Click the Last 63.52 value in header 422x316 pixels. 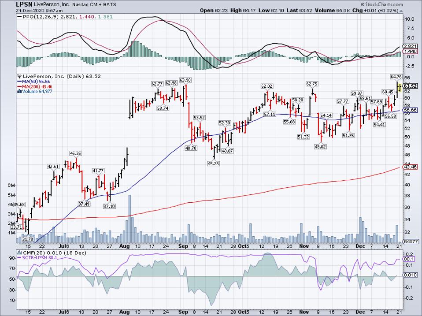coord(299,11)
